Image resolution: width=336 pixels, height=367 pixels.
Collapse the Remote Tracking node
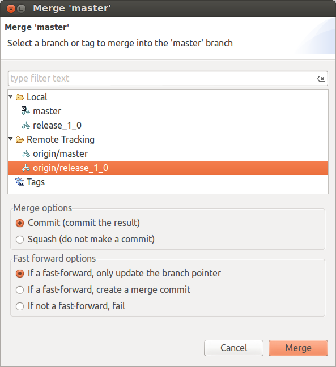[x=11, y=139]
